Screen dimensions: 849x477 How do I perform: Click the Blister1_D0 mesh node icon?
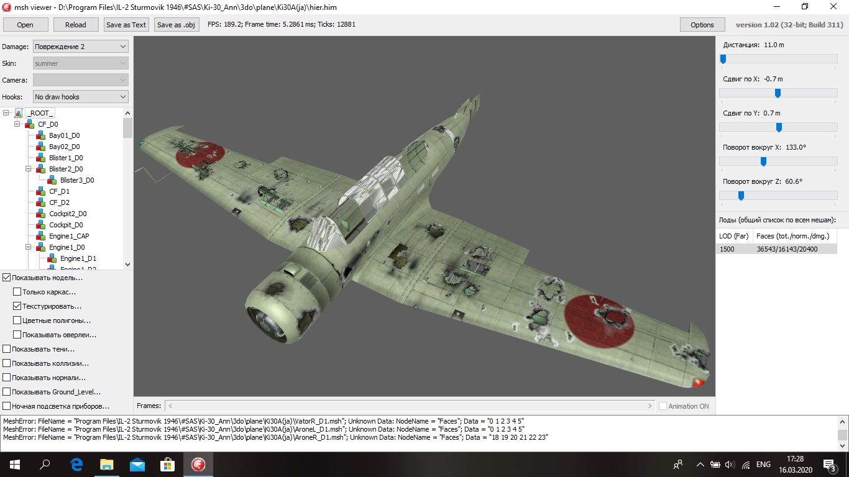tap(41, 158)
